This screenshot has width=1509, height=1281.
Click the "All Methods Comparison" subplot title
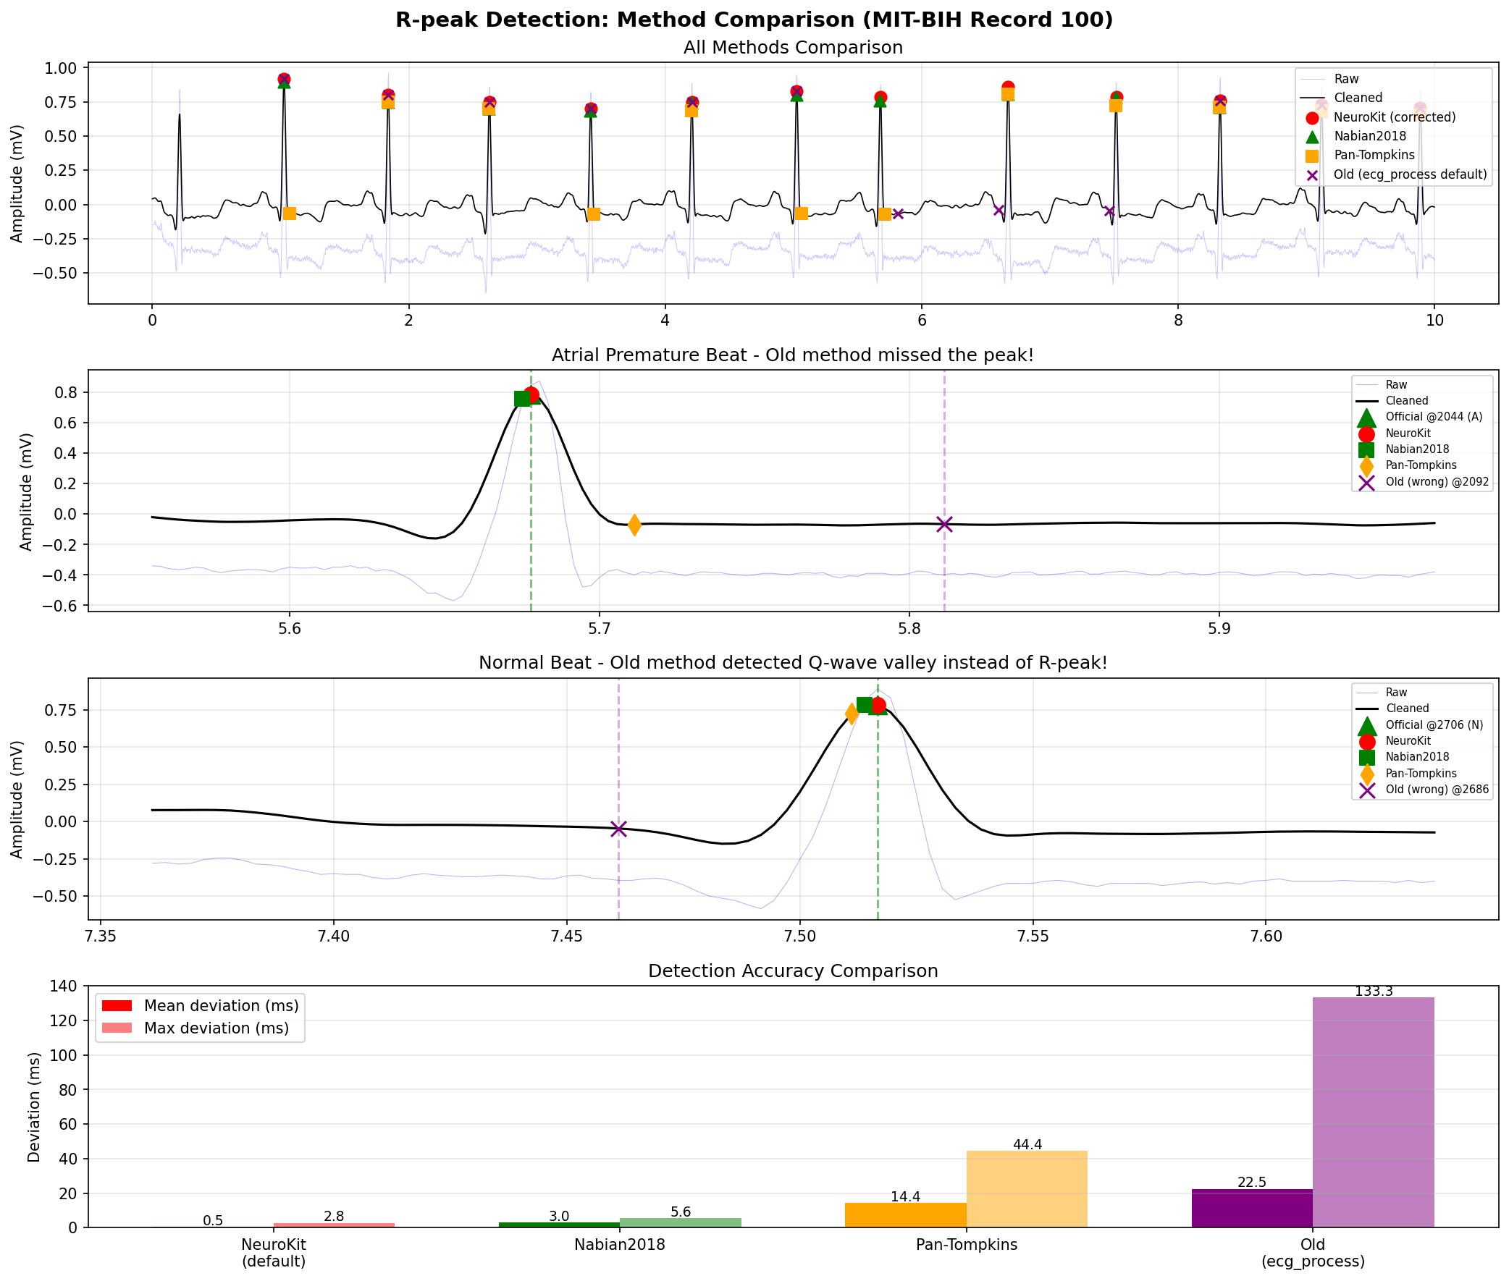point(794,48)
